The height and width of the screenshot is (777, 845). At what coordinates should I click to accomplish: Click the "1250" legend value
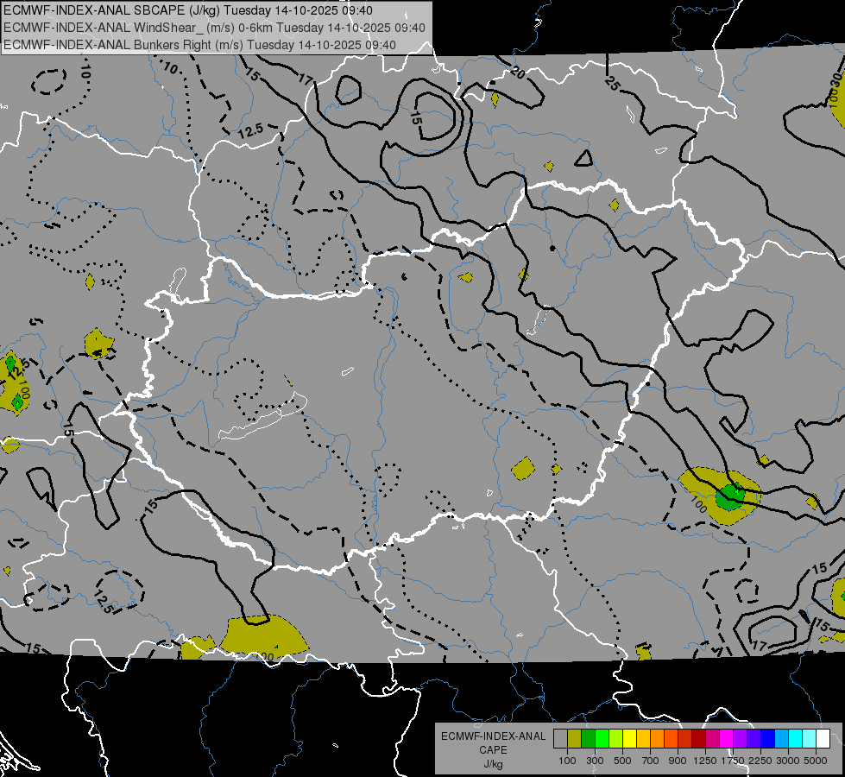[x=705, y=761]
